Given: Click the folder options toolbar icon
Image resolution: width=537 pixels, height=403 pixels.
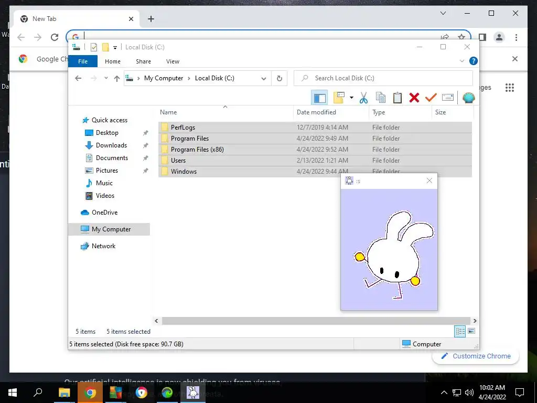Looking at the screenshot, I should coord(339,98).
